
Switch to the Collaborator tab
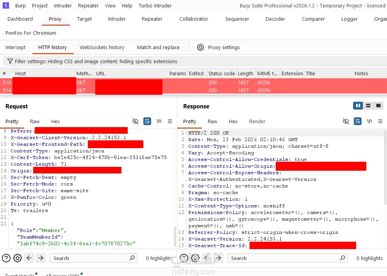click(194, 19)
